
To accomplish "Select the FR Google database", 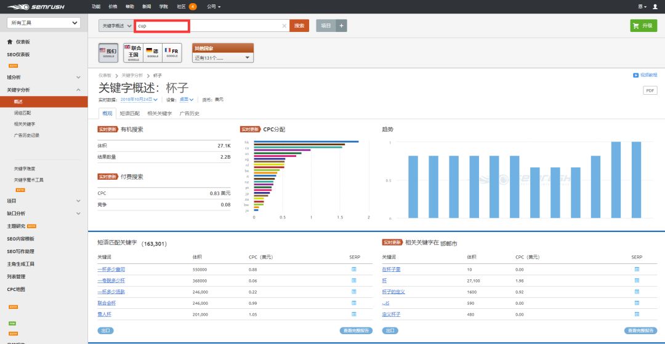I will pos(172,52).
